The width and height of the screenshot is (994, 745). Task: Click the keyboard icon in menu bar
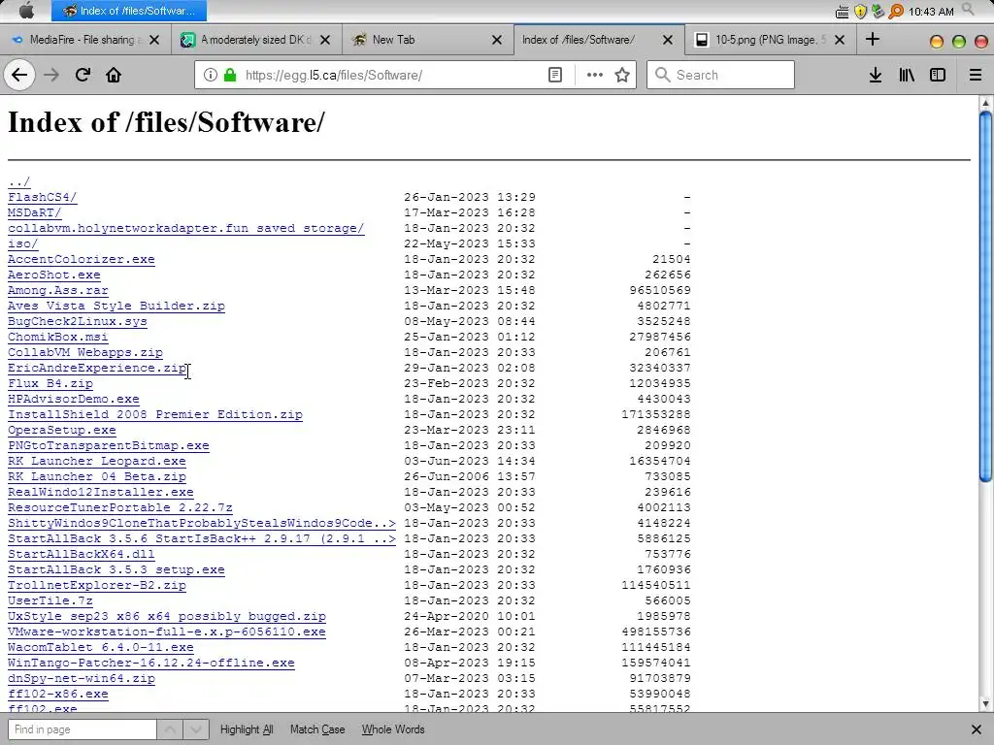pyautogui.click(x=842, y=12)
